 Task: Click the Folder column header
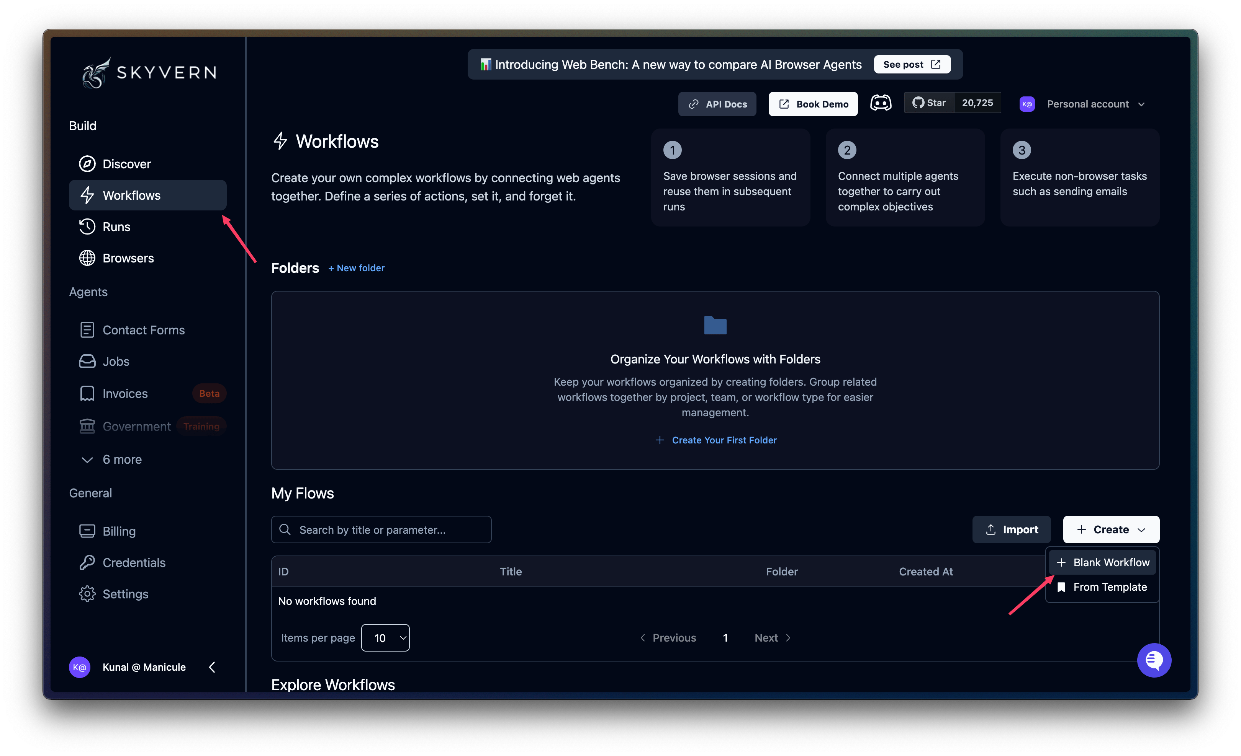click(x=782, y=572)
